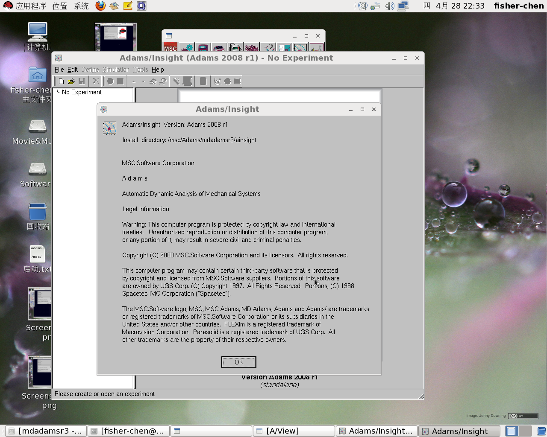Open the 位置 places menu

click(x=60, y=6)
